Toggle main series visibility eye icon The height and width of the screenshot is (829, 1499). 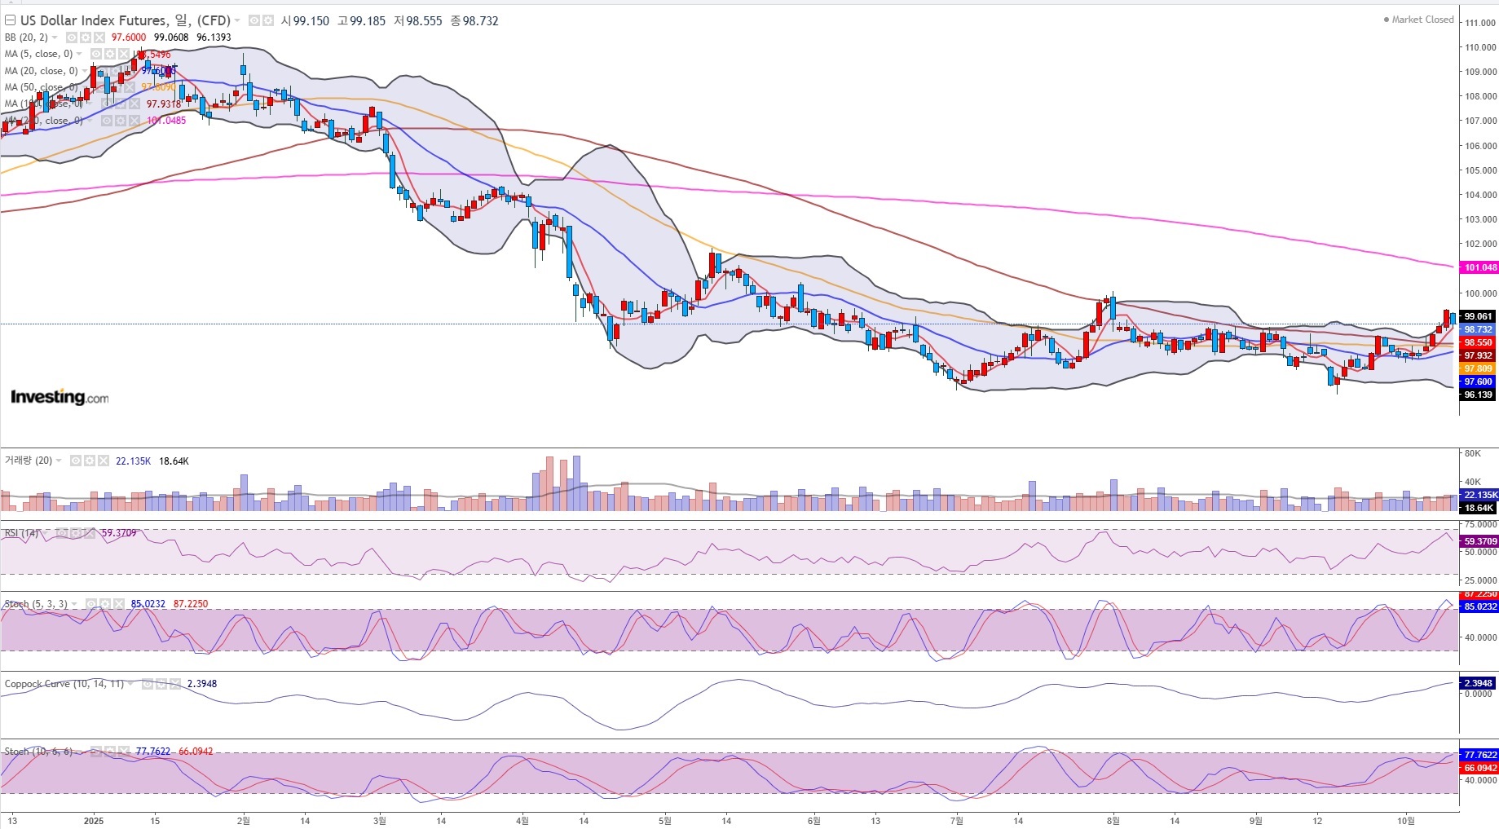pyautogui.click(x=254, y=20)
